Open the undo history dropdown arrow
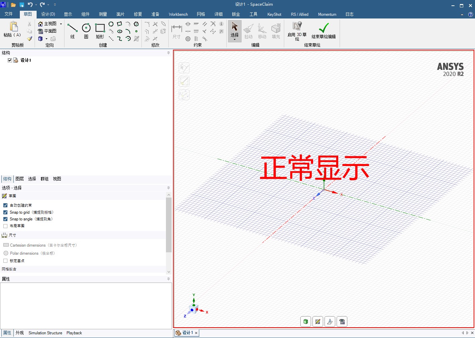475x338 pixels. (x=36, y=5)
